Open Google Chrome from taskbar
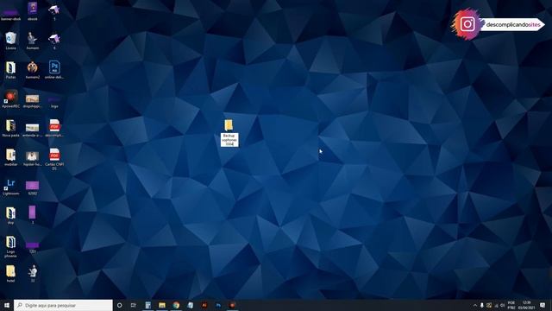The width and height of the screenshot is (552, 311). pyautogui.click(x=176, y=305)
